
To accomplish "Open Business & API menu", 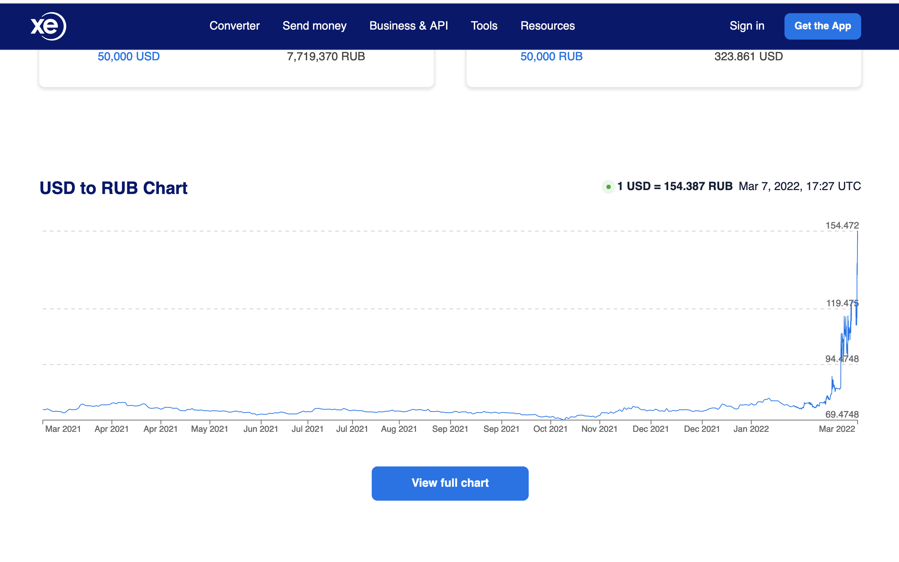I will [408, 26].
